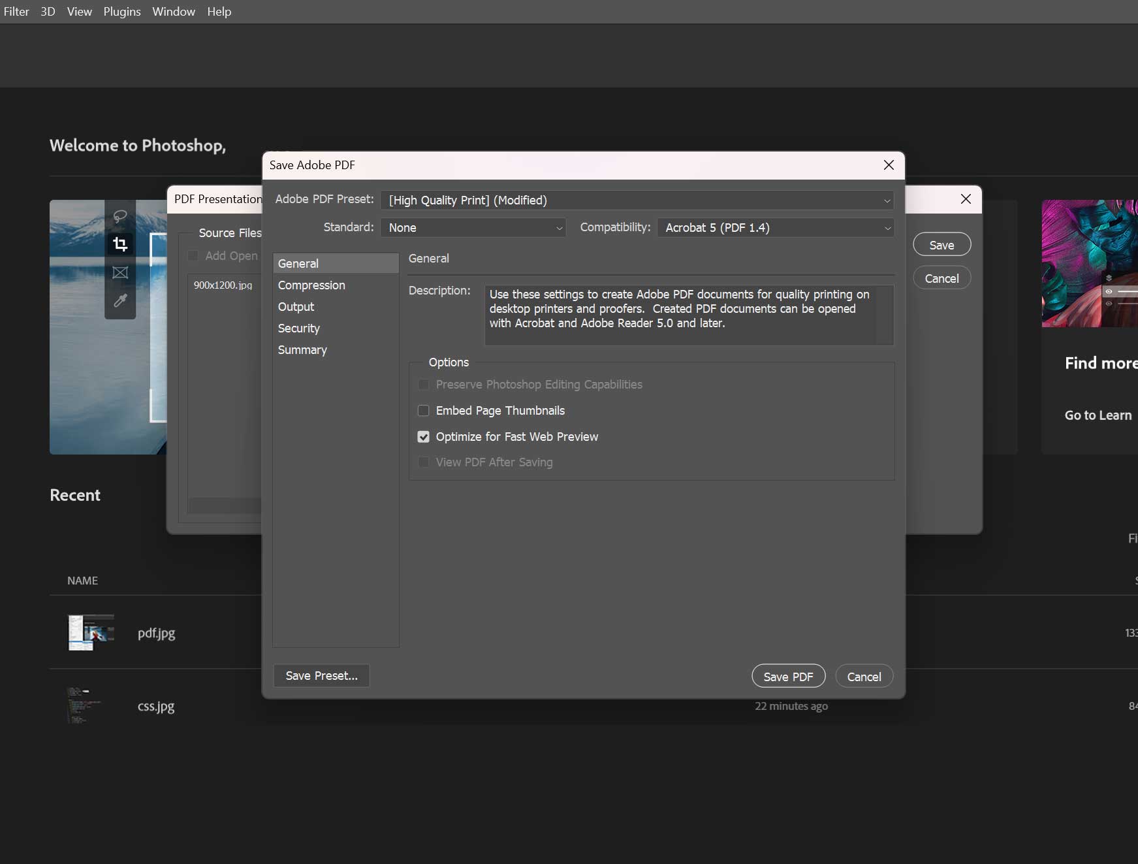Click the Description box scrollbar
Screen dimensions: 1138x864
point(885,315)
